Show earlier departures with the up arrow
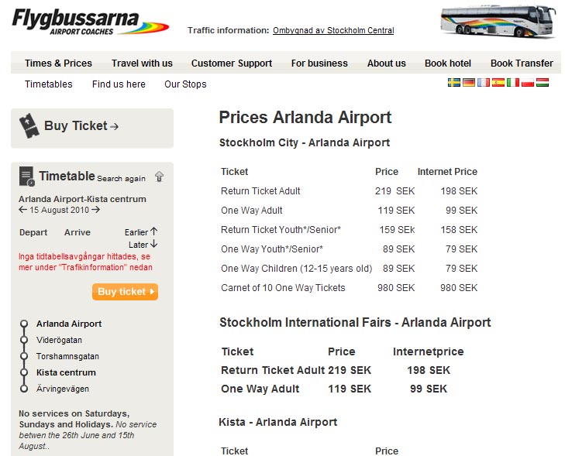 coord(154,231)
